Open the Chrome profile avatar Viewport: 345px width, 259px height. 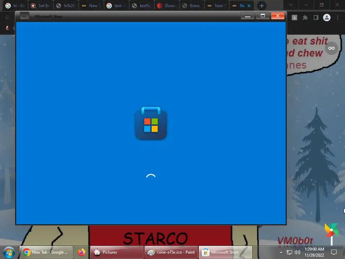point(327,18)
